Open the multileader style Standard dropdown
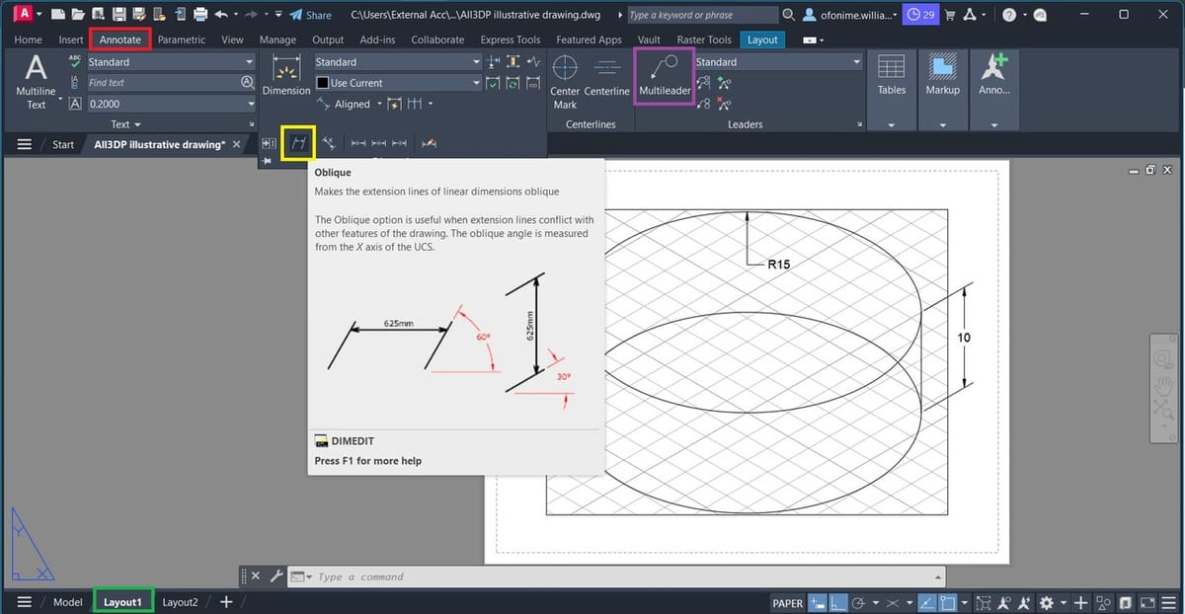Image resolution: width=1185 pixels, height=614 pixels. coord(778,61)
